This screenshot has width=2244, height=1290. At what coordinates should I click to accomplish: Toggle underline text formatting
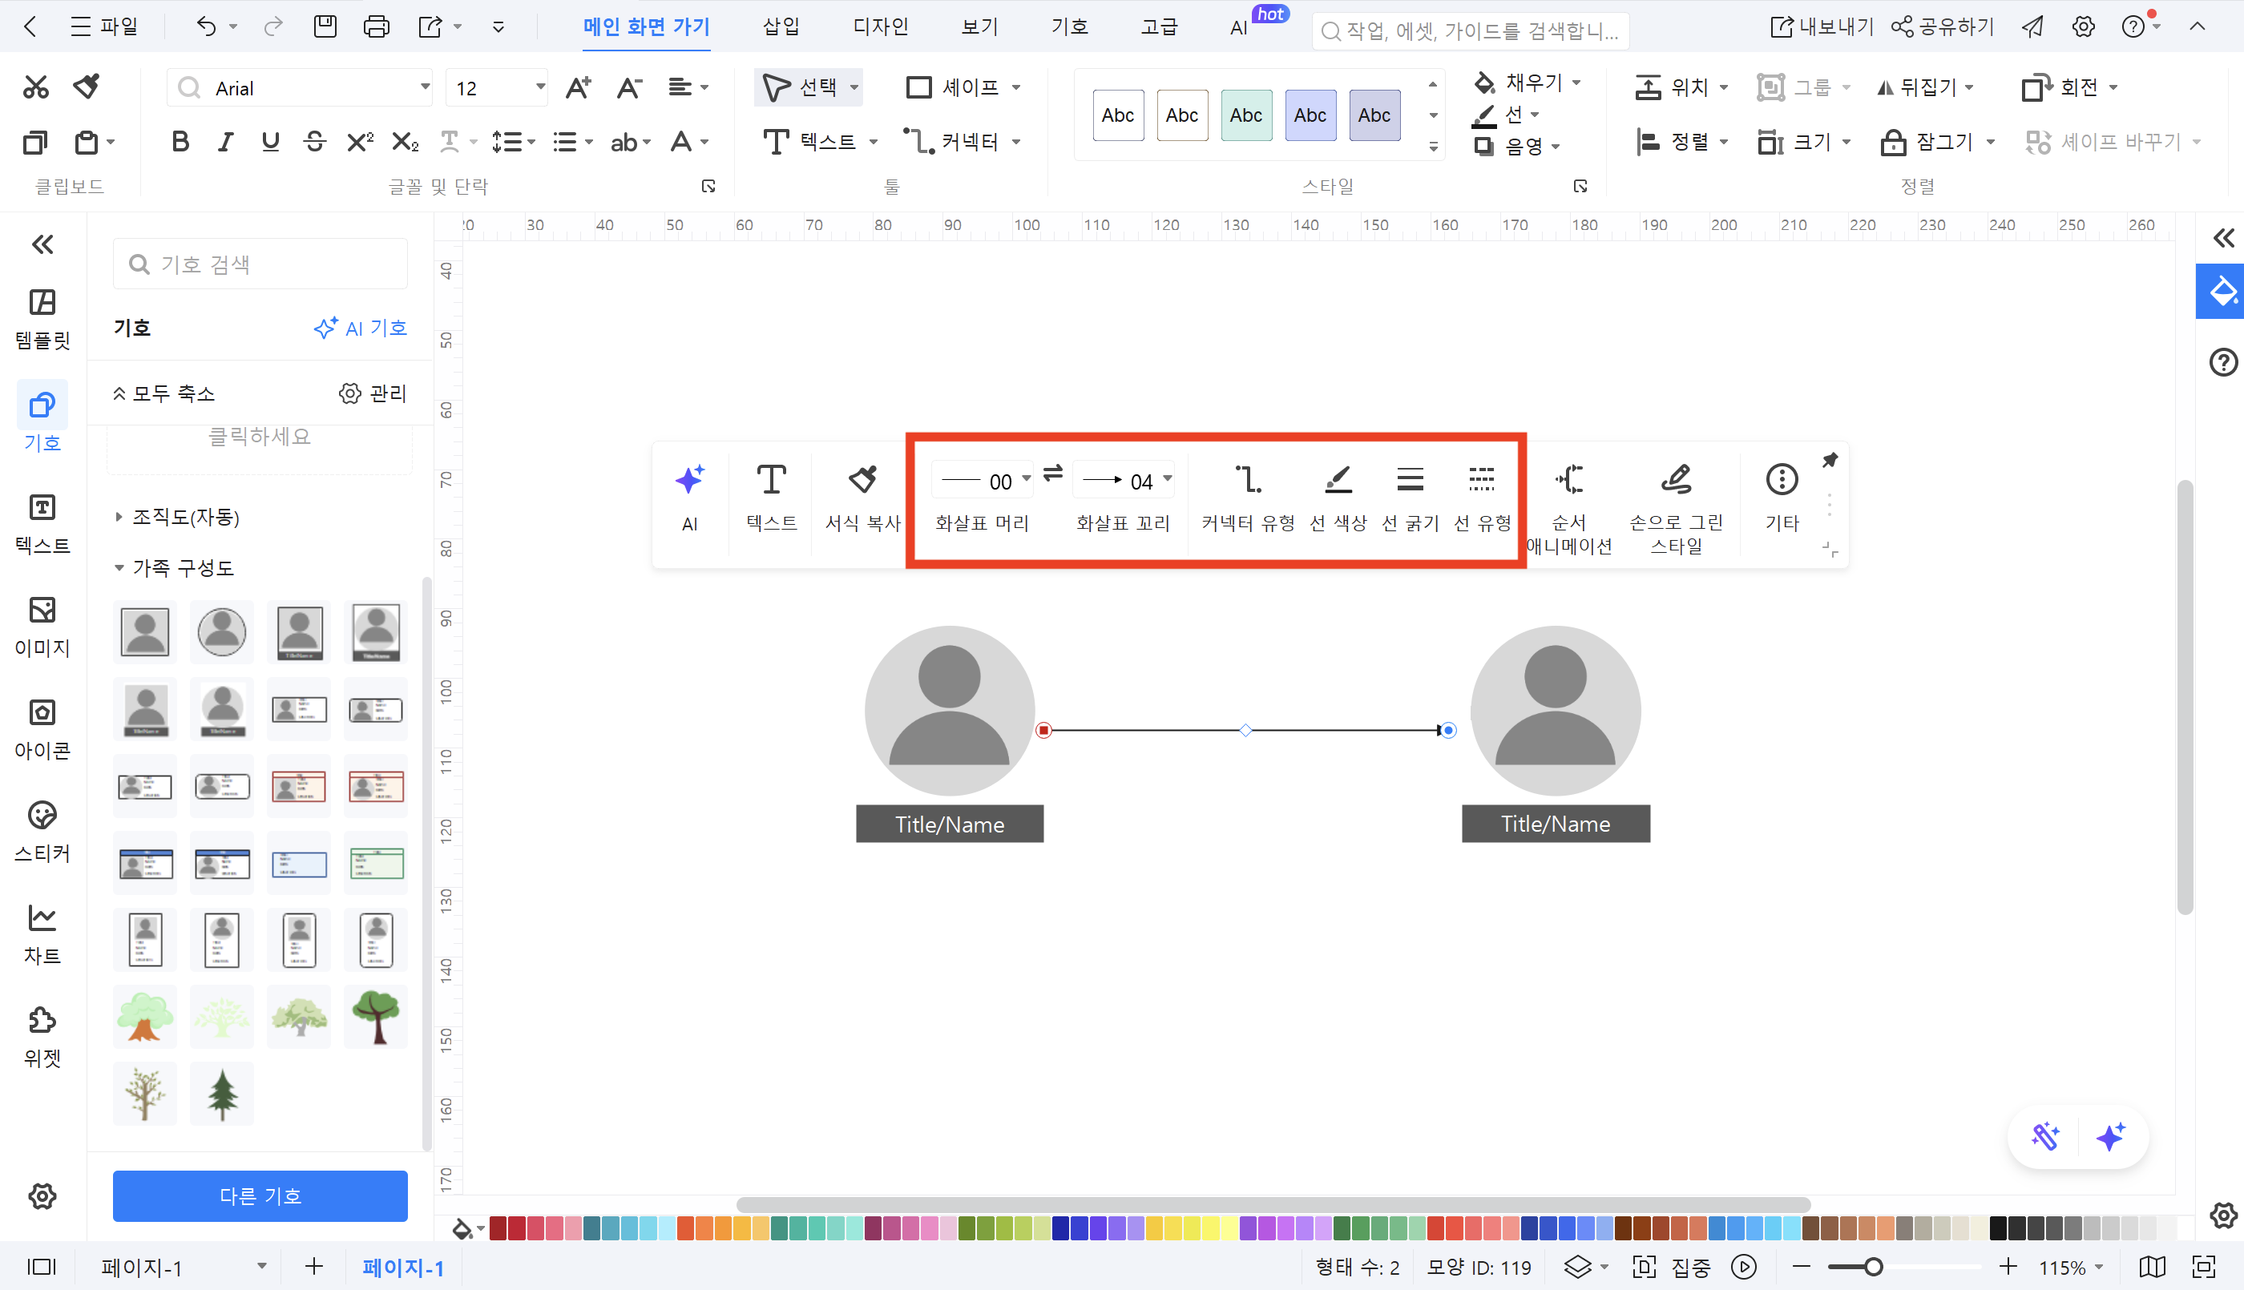270,142
